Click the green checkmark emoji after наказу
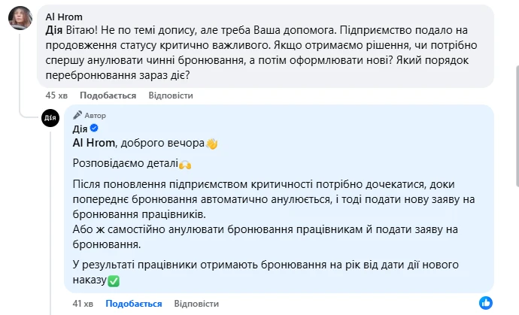Screen dimensions: 519x315 coord(114,281)
